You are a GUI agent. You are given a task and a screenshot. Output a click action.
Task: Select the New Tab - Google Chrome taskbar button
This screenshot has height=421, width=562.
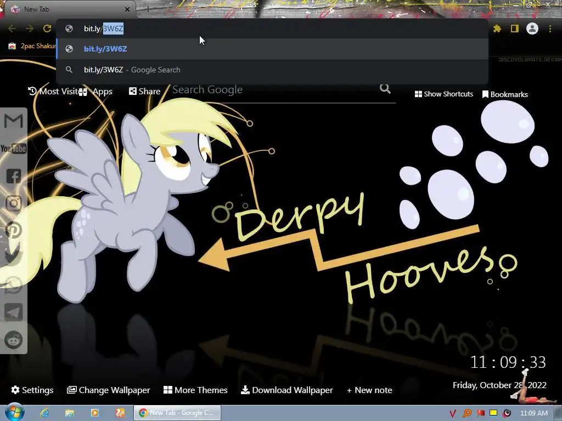coord(177,413)
